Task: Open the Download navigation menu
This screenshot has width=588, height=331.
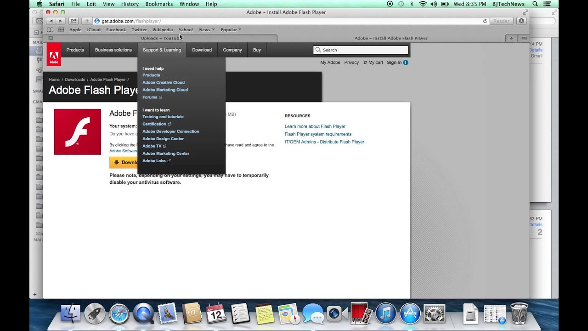Action: coord(202,50)
